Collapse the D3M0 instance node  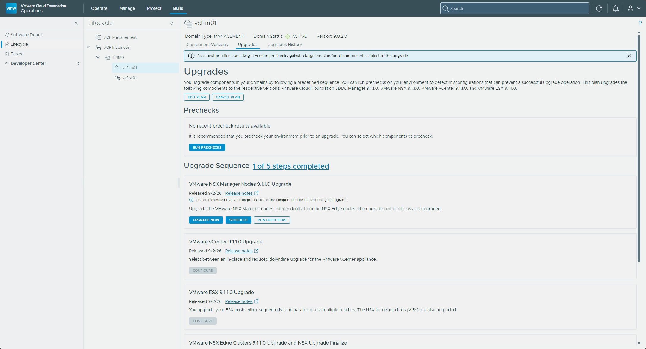click(x=98, y=57)
